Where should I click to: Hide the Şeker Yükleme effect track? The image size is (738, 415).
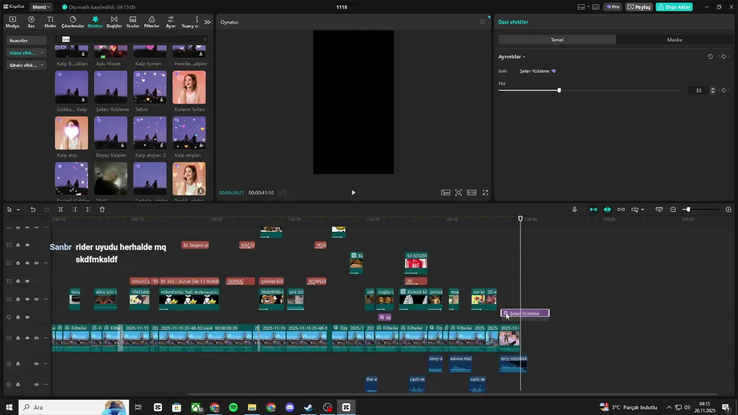coord(27,317)
